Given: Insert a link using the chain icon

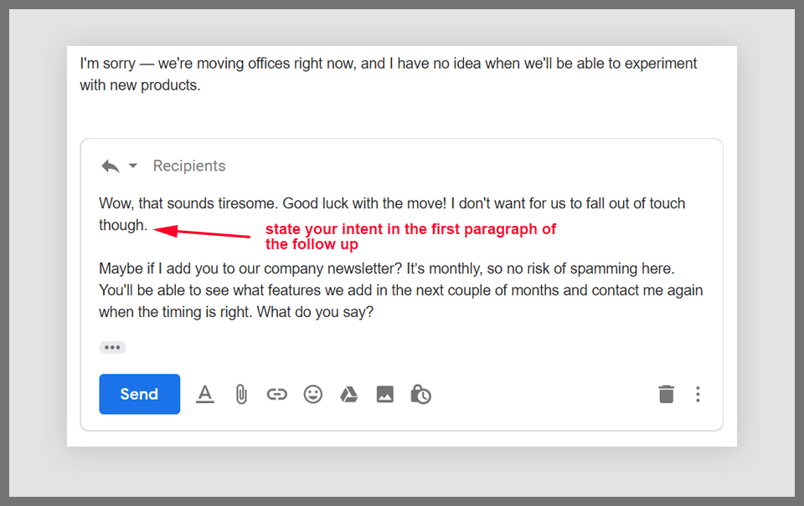Looking at the screenshot, I should [276, 394].
